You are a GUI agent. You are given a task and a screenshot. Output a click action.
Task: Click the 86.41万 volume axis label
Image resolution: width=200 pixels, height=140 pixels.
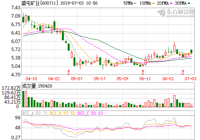coord(12,97)
